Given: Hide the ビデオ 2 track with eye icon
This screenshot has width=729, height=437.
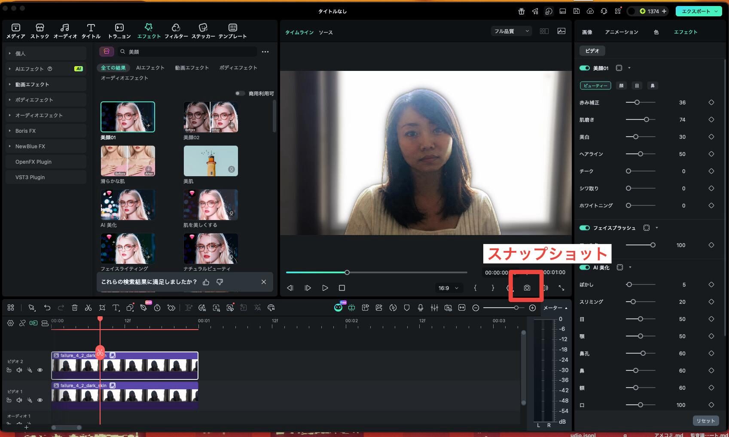Looking at the screenshot, I should click(40, 370).
